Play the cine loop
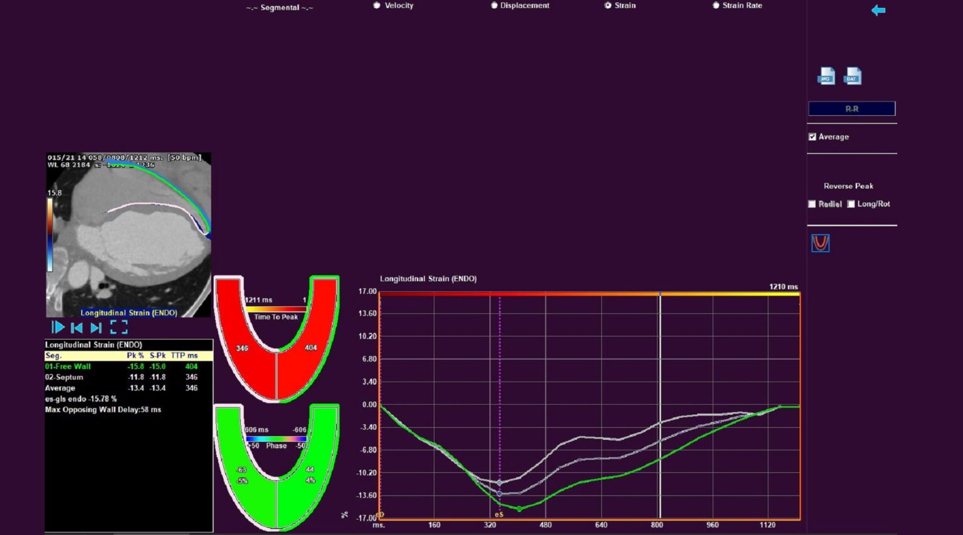The height and width of the screenshot is (535, 963). [x=58, y=327]
